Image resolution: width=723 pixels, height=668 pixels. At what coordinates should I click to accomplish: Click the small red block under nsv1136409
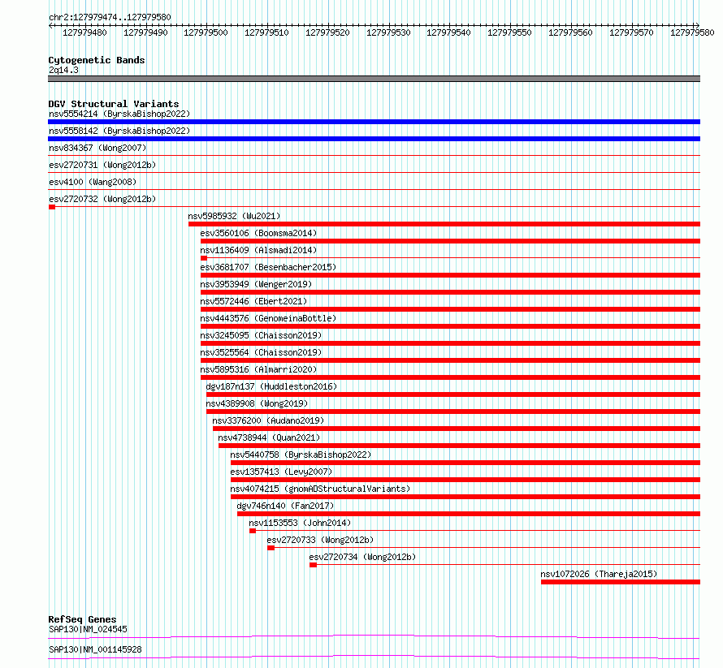tap(204, 258)
